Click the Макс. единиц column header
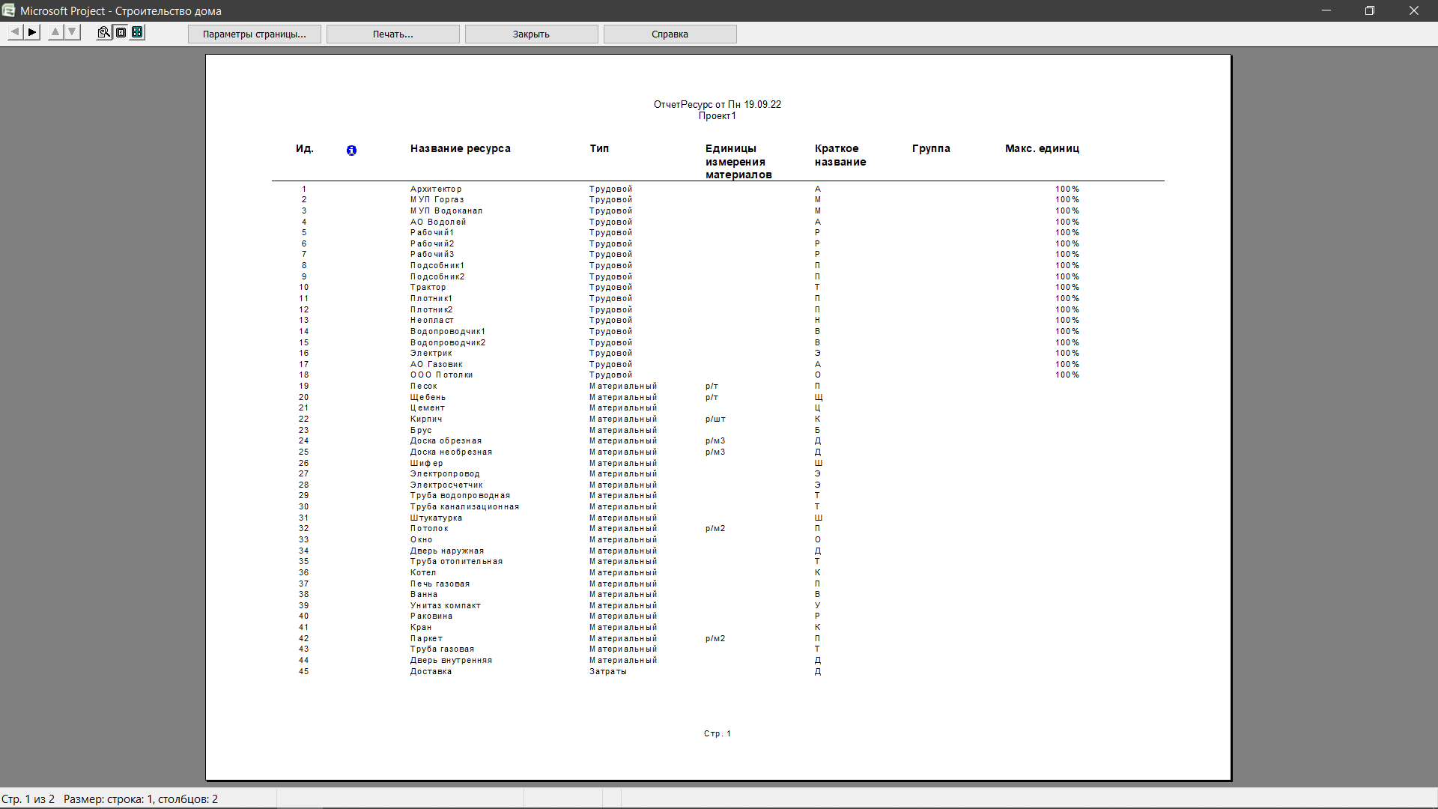Screen dimensions: 1438x809 click(1042, 148)
